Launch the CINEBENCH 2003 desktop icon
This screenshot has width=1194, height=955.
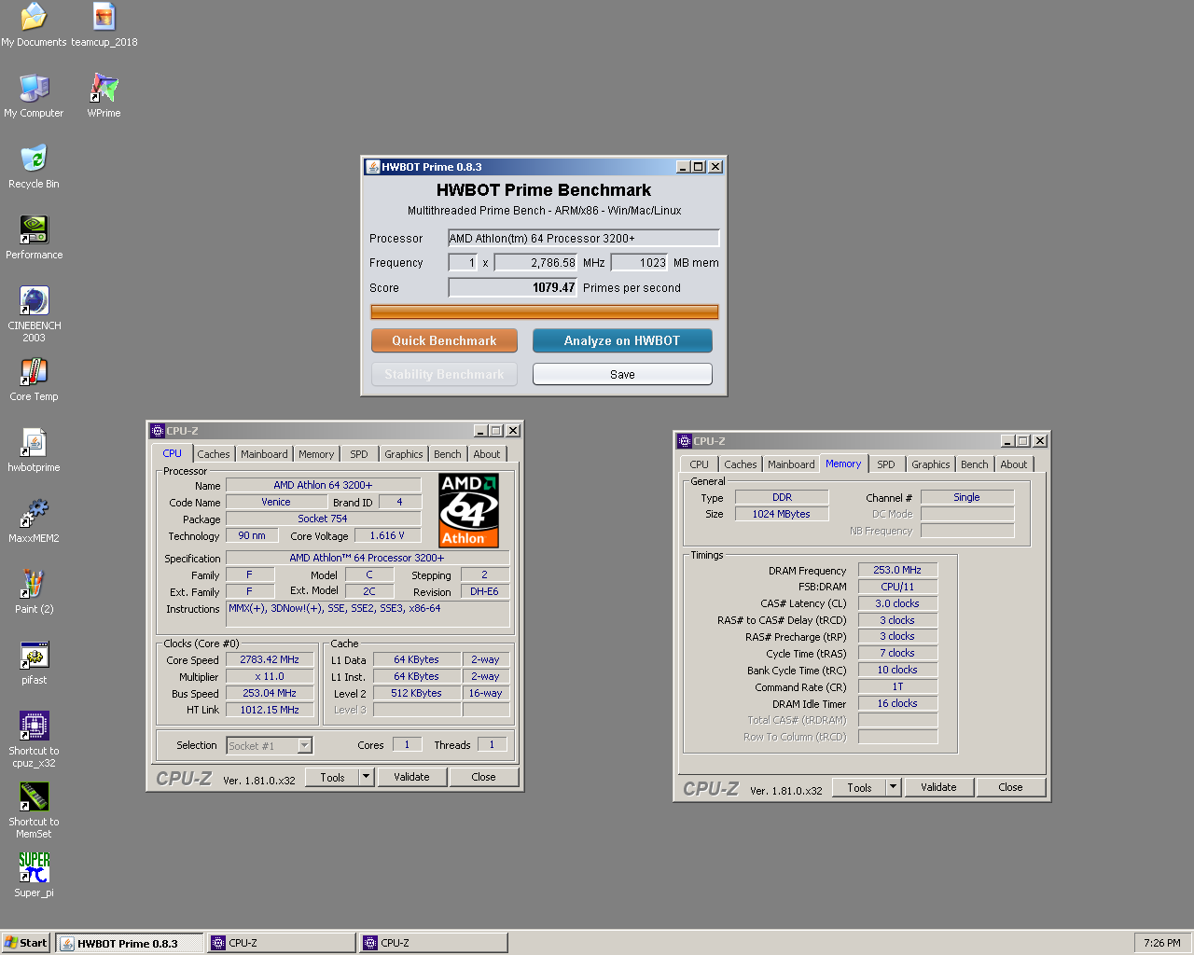pyautogui.click(x=34, y=314)
